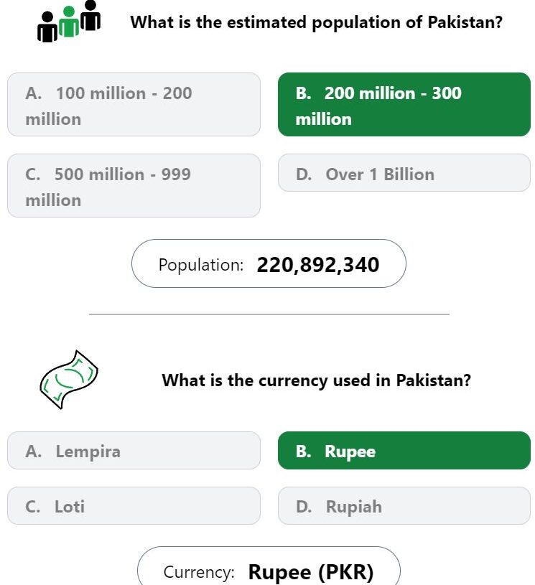Click the "Currency:" label in the result pill
The height and width of the screenshot is (585, 535).
coord(199,572)
